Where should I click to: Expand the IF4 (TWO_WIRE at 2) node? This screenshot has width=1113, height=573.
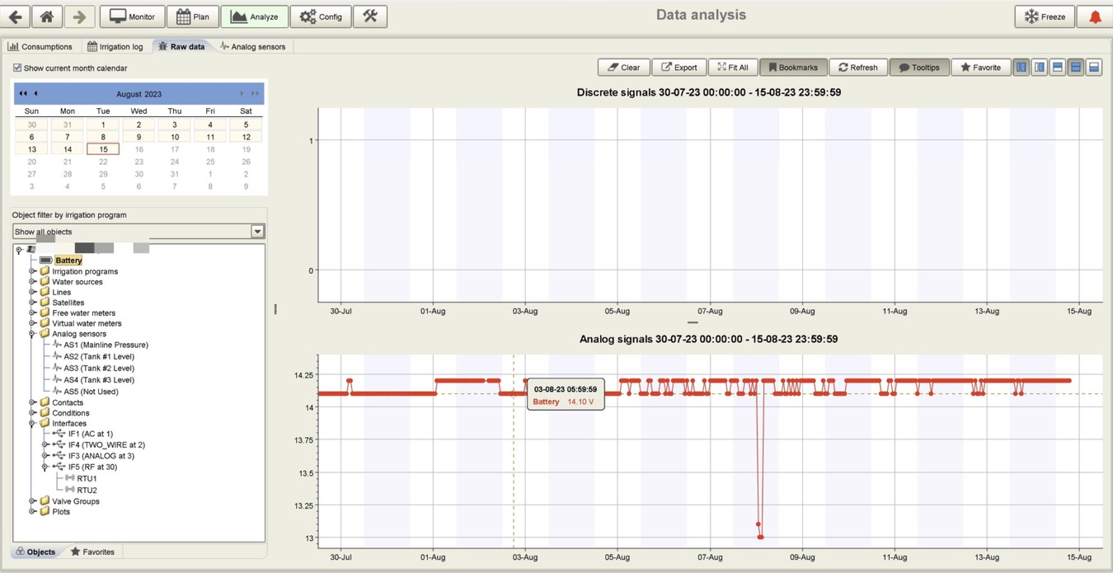(45, 445)
